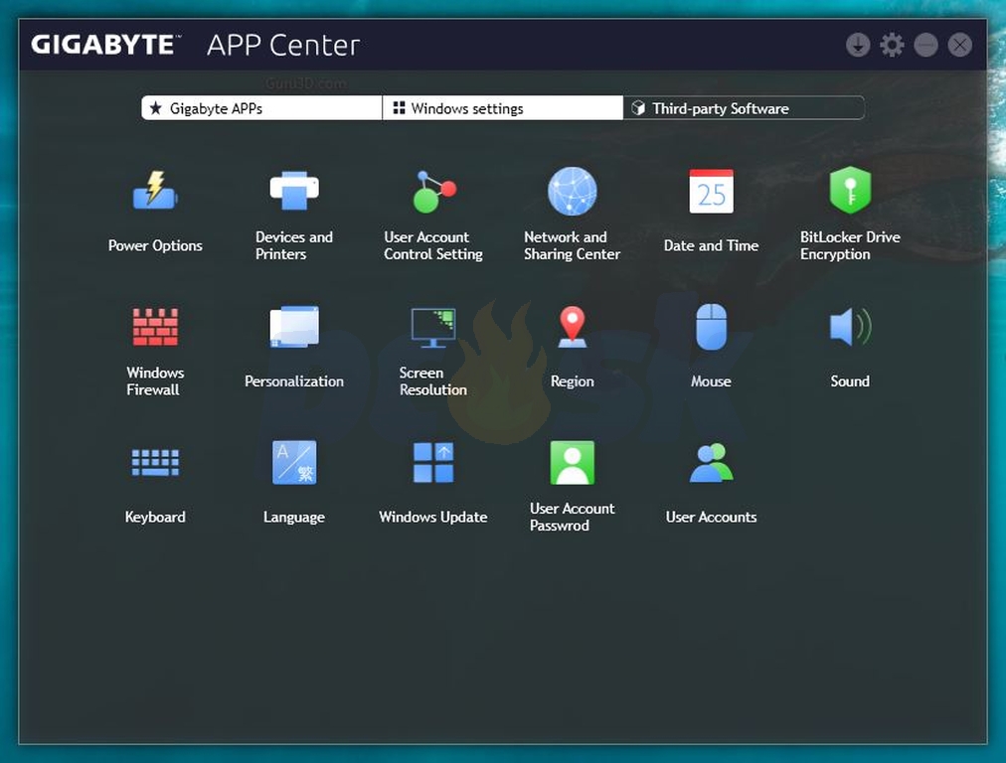Open Devices and Printers icon
The image size is (1006, 763).
click(294, 191)
